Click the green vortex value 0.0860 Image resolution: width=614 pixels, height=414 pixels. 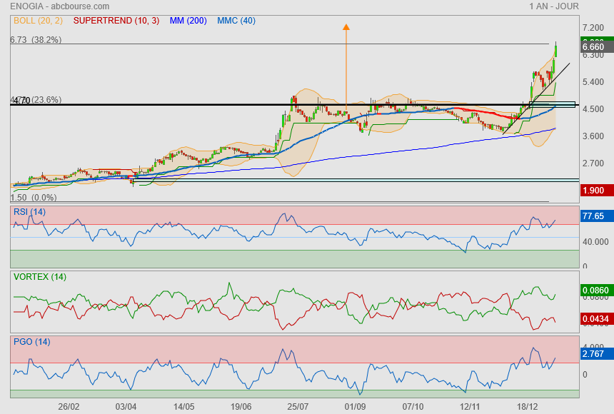594,291
